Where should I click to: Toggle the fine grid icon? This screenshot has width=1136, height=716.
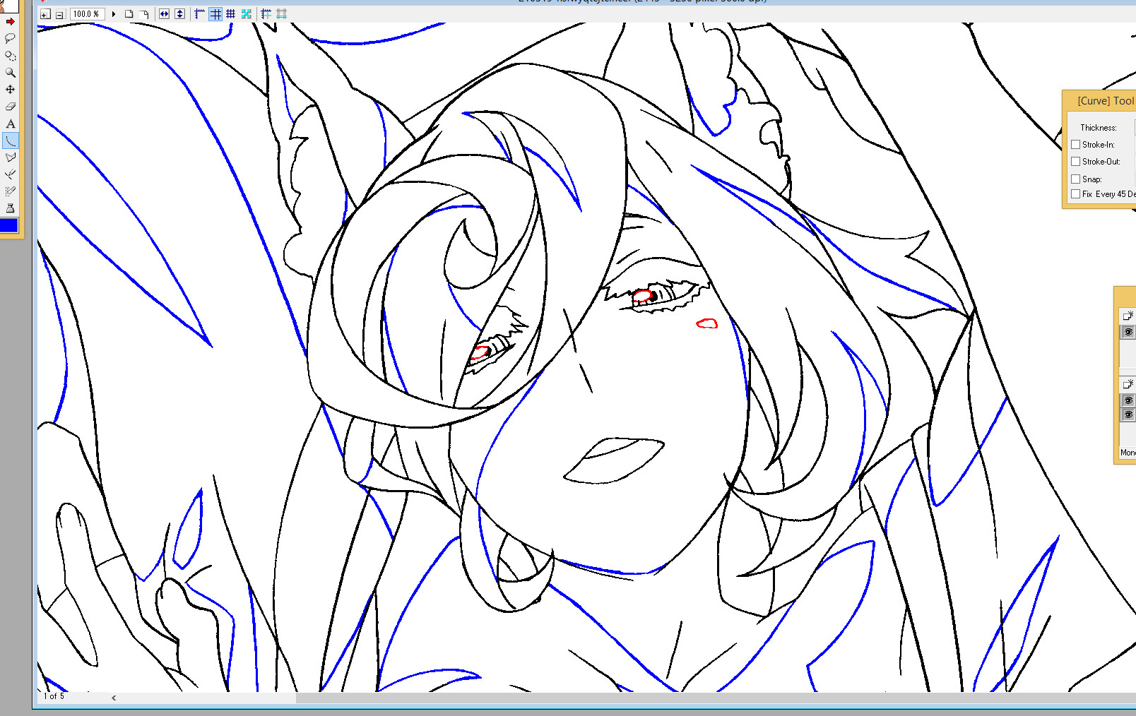pyautogui.click(x=230, y=14)
